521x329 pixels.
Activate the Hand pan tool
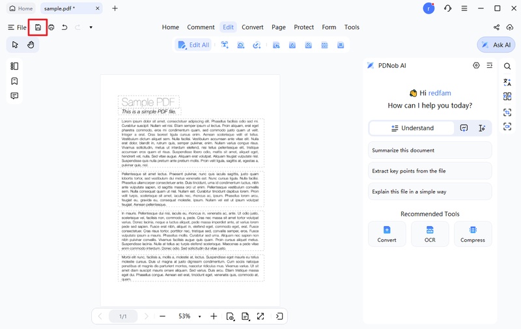[x=31, y=44]
